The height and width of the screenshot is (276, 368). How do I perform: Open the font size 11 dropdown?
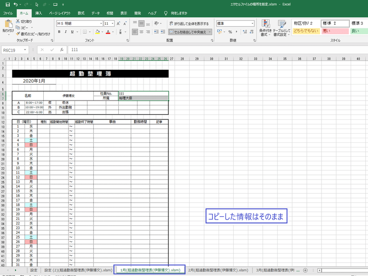(x=112, y=23)
